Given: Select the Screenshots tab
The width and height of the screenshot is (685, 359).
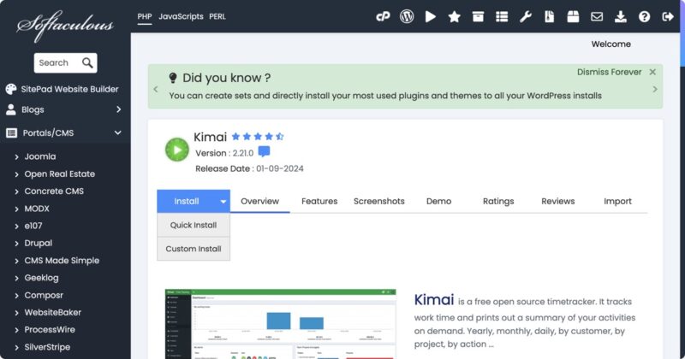Looking at the screenshot, I should point(379,201).
